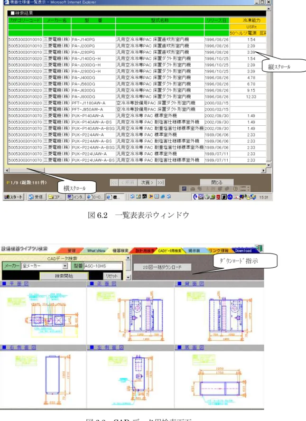
Task: Click left arrow of horizontal scrollbar in list window
Action: tap(7, 170)
